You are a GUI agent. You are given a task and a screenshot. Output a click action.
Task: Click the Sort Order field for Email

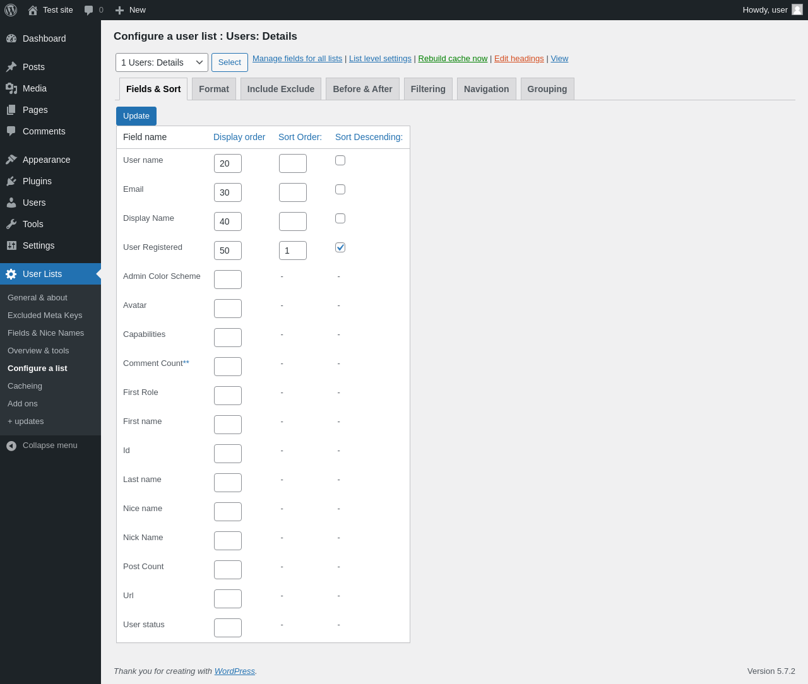293,192
